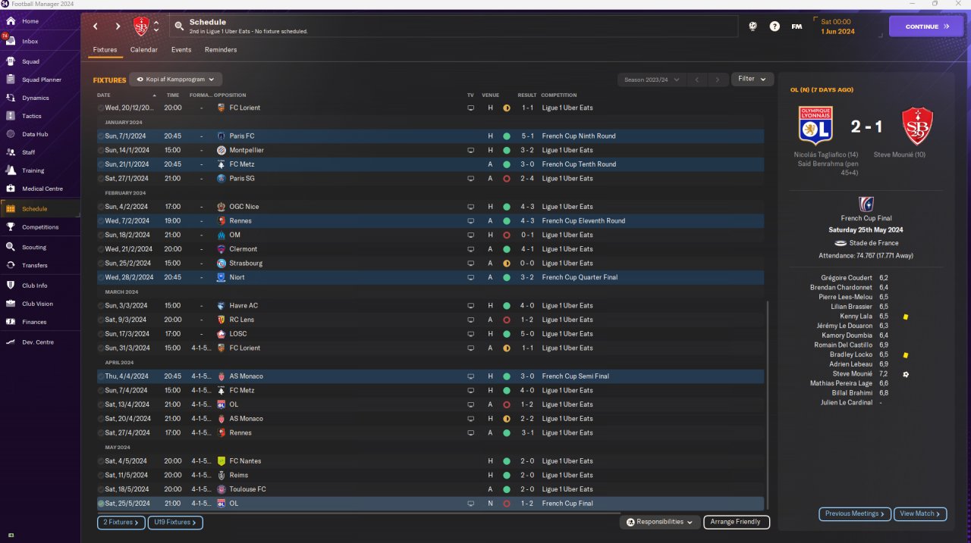The height and width of the screenshot is (543, 971).
Task: Open the Tactics sidebar icon
Action: (11, 116)
